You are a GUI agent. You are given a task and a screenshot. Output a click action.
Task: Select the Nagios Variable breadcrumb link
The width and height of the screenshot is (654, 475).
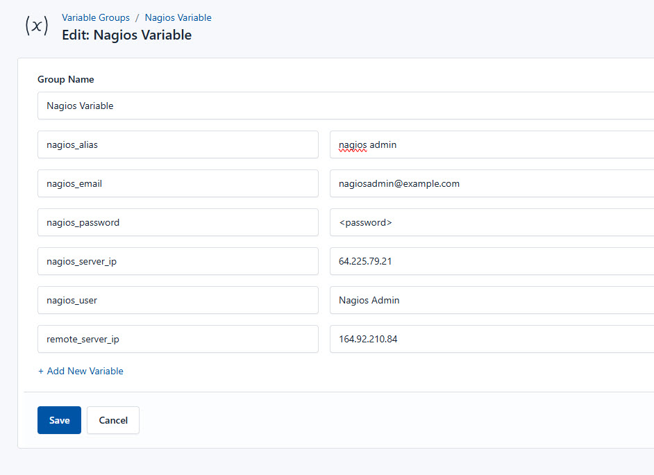point(178,17)
